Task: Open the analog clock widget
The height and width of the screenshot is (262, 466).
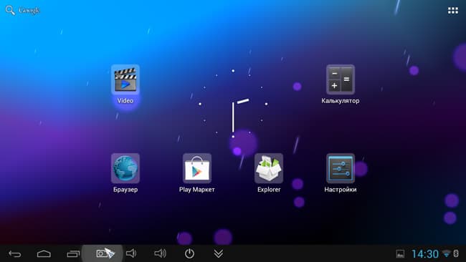Action: 233,104
